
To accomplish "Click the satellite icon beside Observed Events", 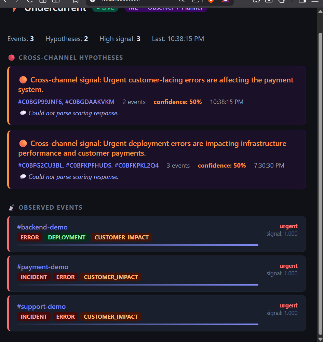I will 12,208.
